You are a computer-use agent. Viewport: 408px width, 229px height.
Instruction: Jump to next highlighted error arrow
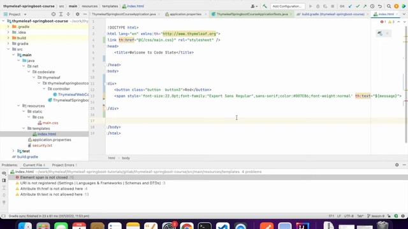404,22
